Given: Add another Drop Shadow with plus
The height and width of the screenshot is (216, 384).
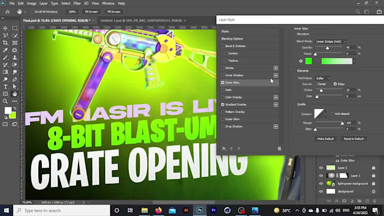Looking at the screenshot, I should tap(276, 126).
